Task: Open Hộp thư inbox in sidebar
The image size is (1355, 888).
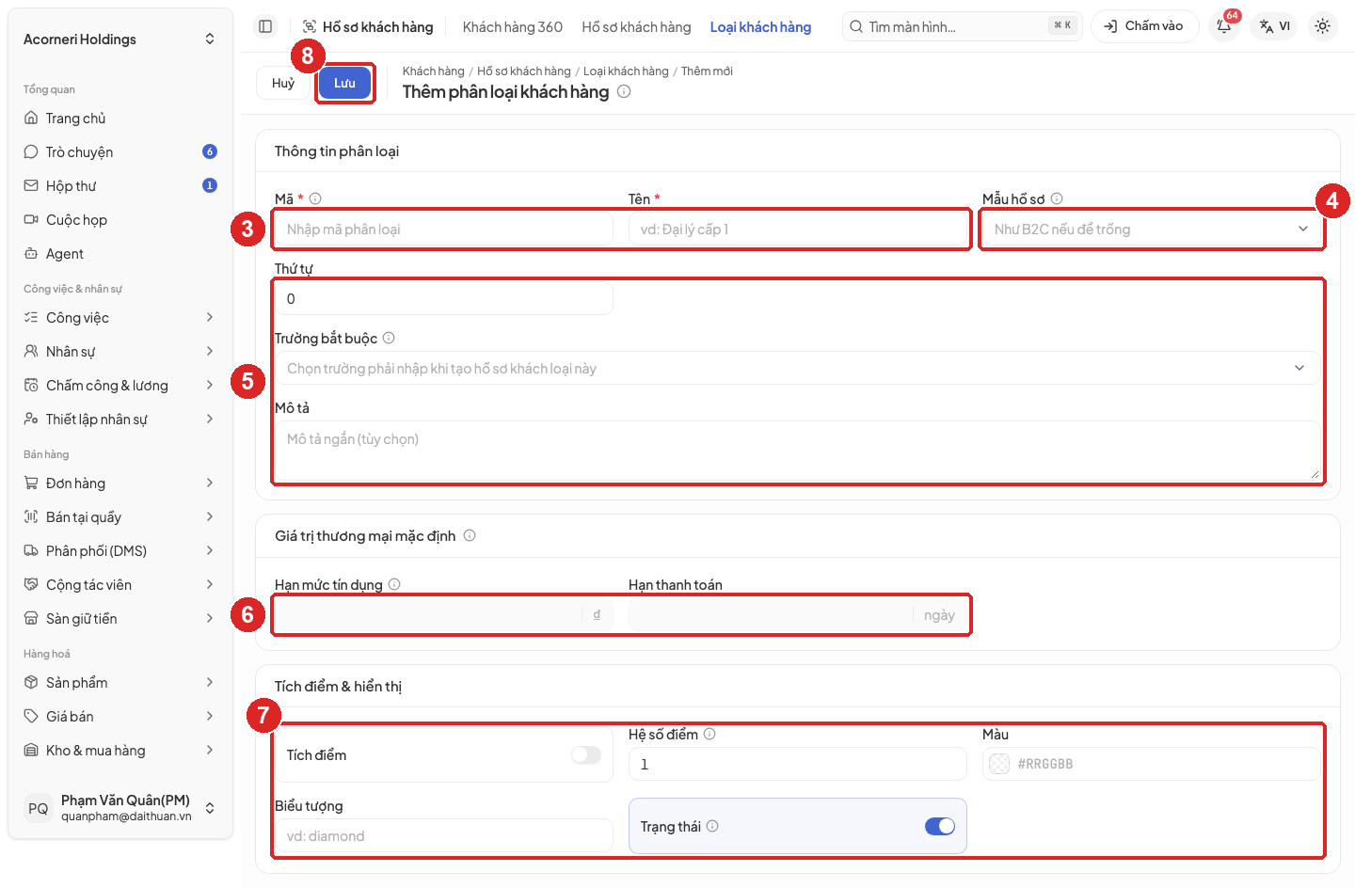Action: (x=120, y=186)
